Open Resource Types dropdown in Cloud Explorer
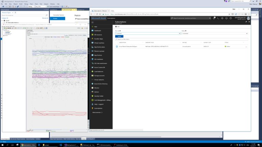 (x=8, y=13)
